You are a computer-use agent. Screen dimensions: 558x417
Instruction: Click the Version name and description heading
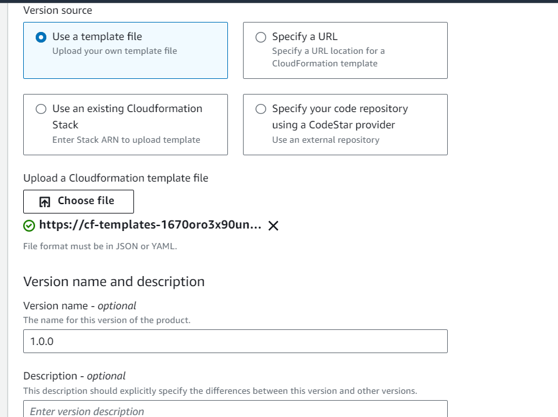click(113, 282)
